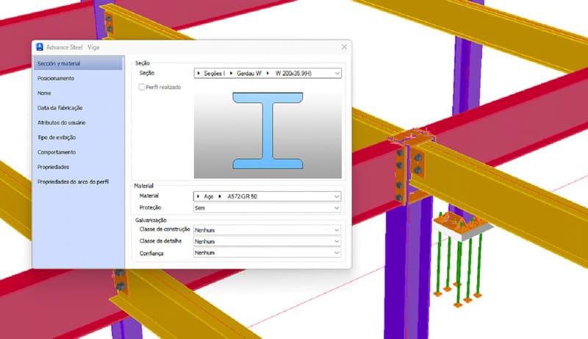Open the Proteção dropdown

(x=267, y=208)
